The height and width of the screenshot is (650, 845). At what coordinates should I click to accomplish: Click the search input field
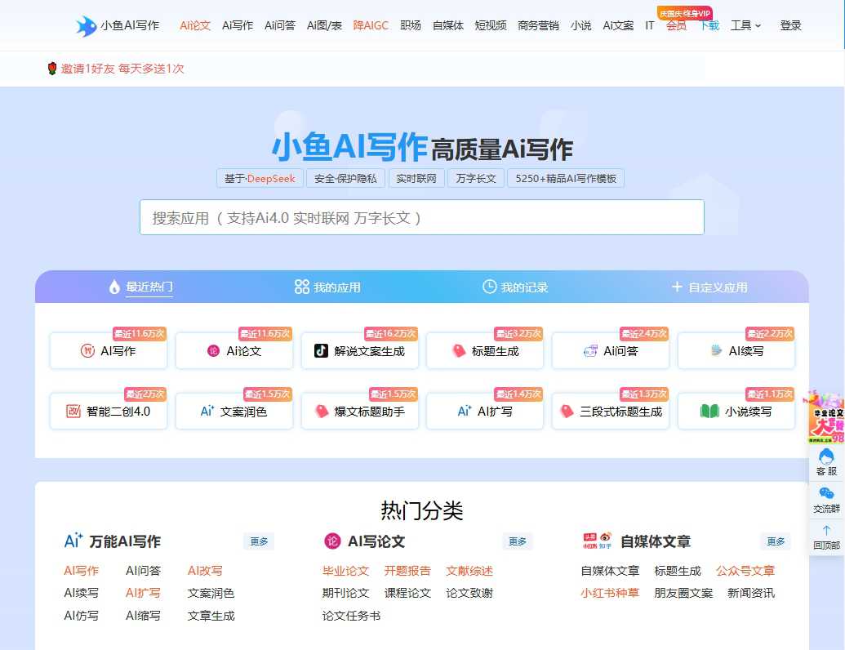(x=422, y=217)
